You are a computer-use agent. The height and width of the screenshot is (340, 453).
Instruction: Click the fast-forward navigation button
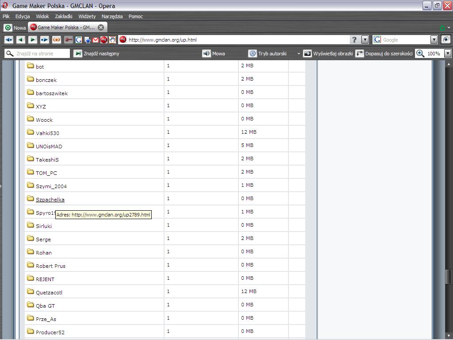click(45, 39)
